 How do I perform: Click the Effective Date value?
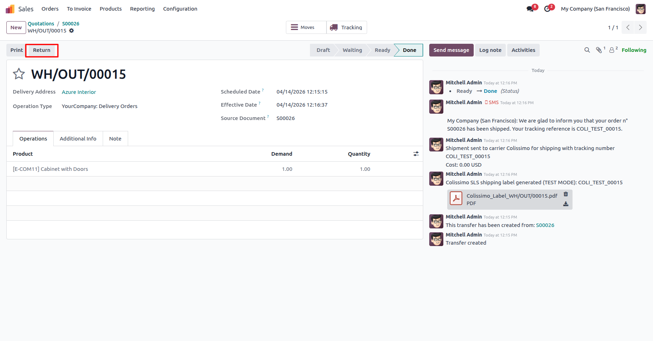[x=302, y=105]
